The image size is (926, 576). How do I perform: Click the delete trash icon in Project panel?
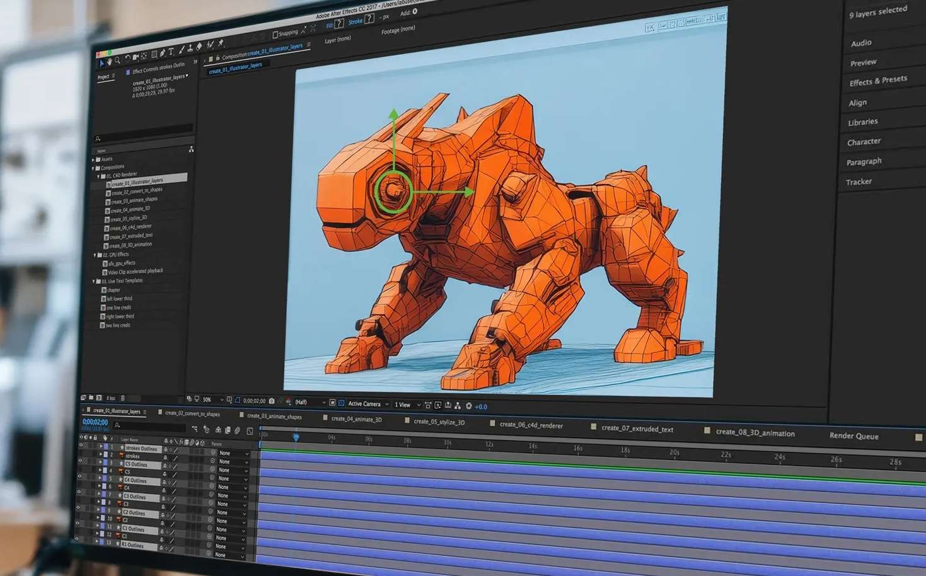coord(123,398)
